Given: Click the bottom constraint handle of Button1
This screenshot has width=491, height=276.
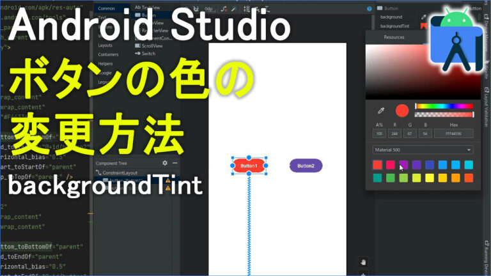Looking at the screenshot, I should (x=249, y=174).
